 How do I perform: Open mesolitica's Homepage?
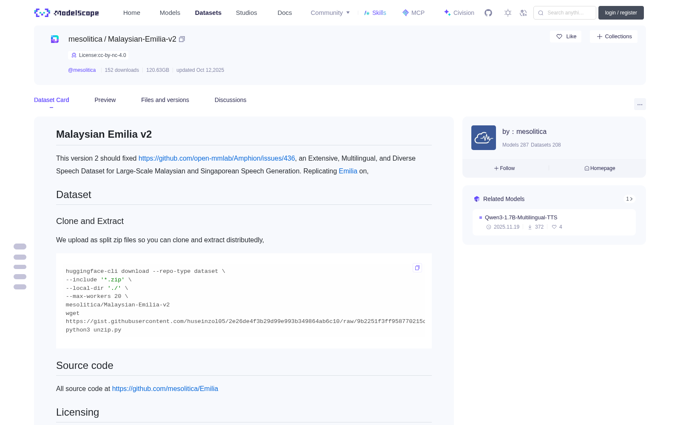click(x=600, y=168)
